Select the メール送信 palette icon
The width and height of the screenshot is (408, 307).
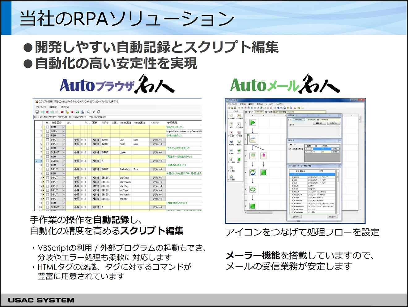click(x=231, y=133)
